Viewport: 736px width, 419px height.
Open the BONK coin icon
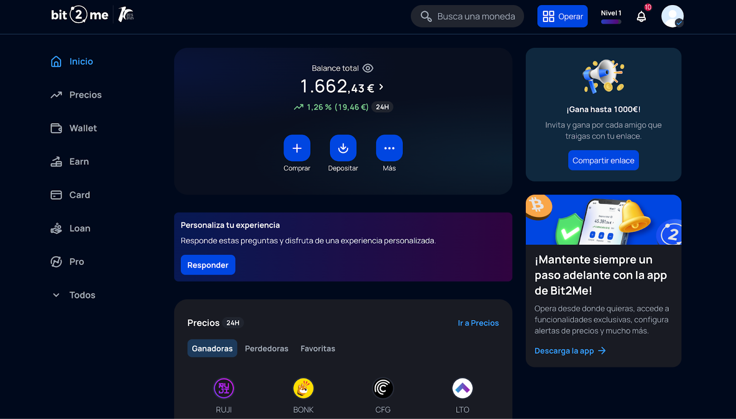[304, 389]
